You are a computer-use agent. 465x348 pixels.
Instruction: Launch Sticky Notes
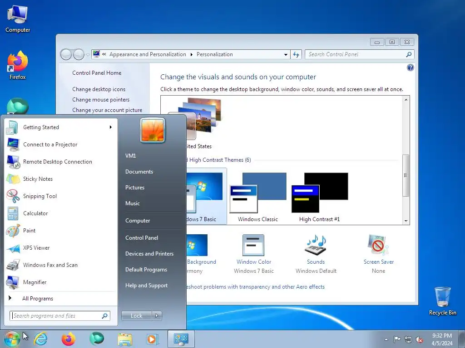[x=60, y=179]
